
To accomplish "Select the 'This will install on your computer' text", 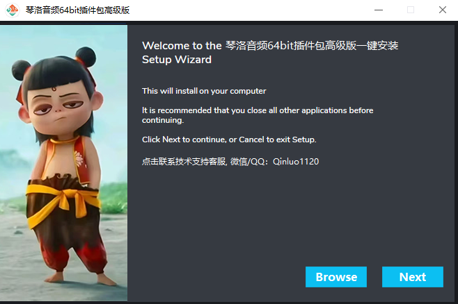I will 204,91.
